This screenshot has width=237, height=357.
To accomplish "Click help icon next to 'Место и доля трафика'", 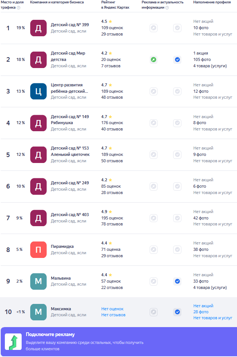I will point(18,7).
